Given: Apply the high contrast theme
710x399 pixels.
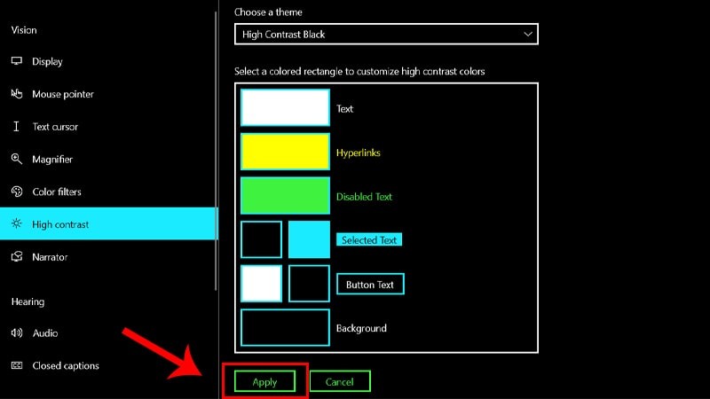Looking at the screenshot, I should coord(264,382).
